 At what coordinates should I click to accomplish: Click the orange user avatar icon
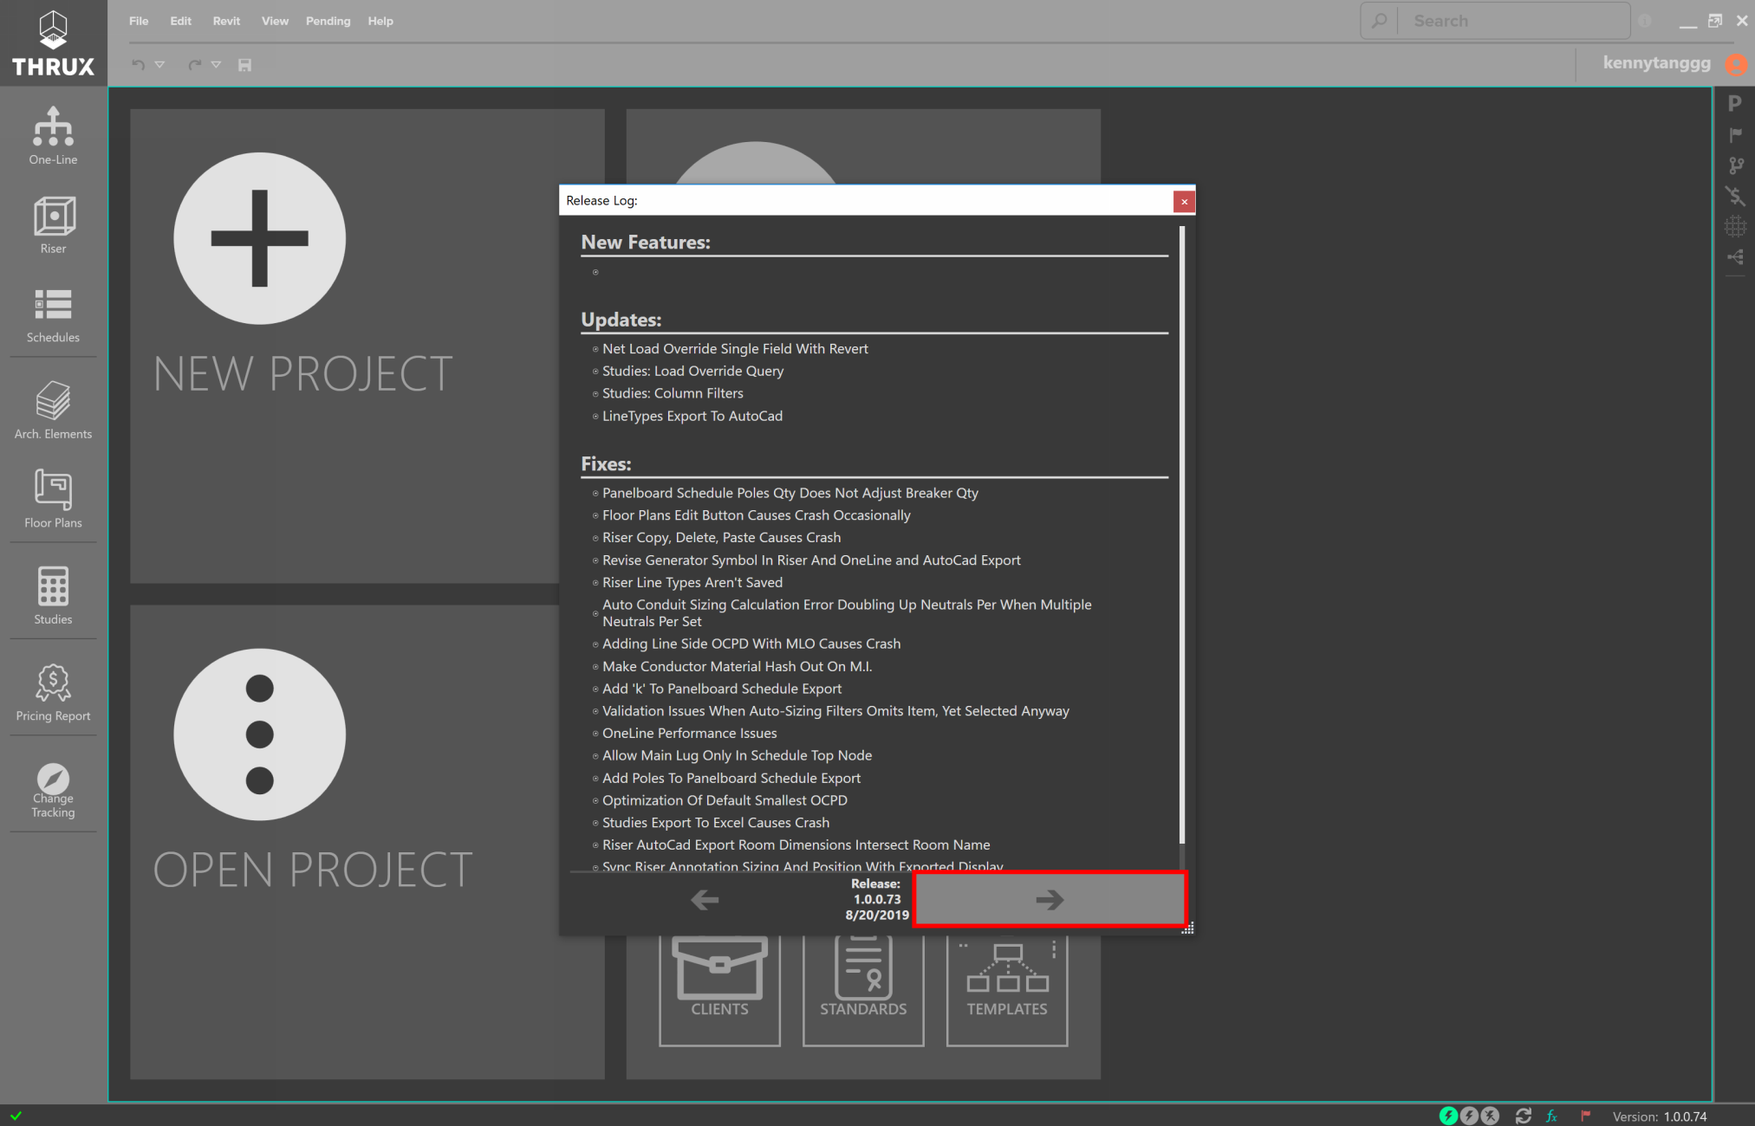coord(1736,64)
